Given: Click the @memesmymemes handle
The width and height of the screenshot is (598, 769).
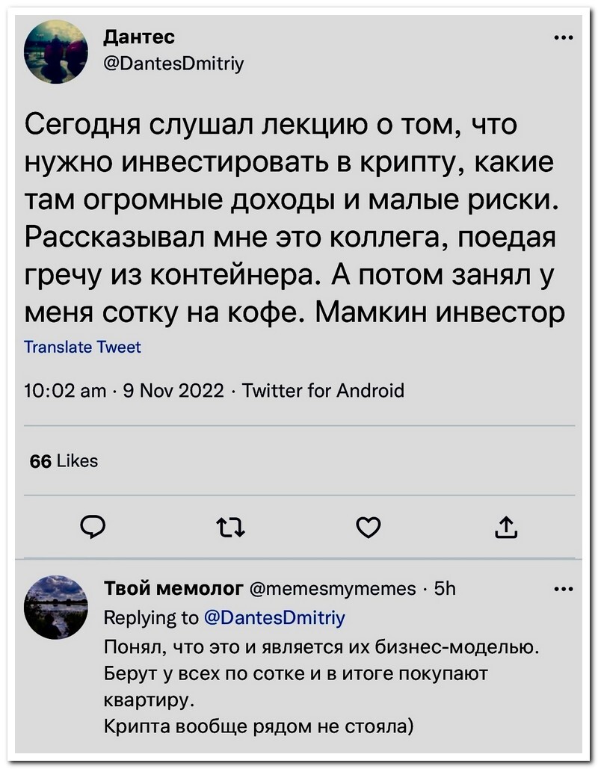Looking at the screenshot, I should tap(333, 588).
